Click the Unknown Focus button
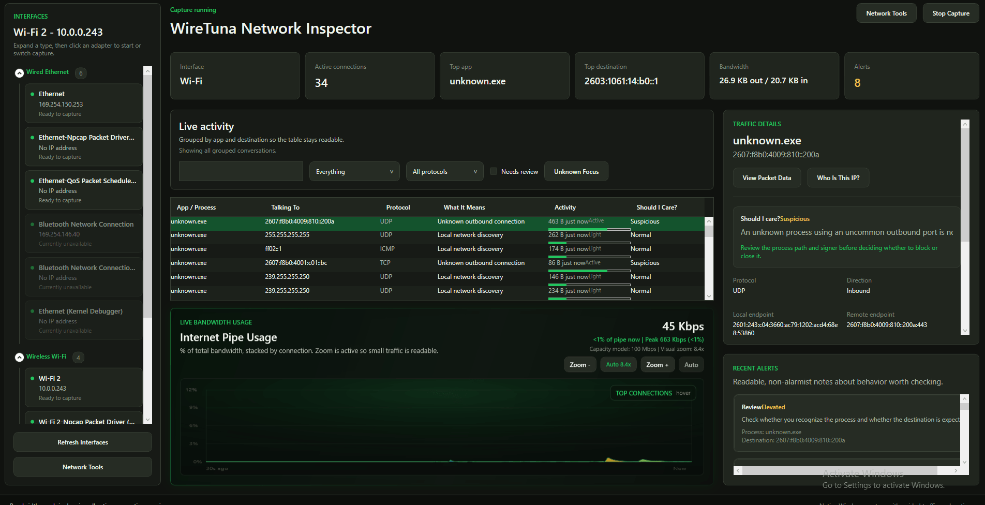 click(576, 171)
